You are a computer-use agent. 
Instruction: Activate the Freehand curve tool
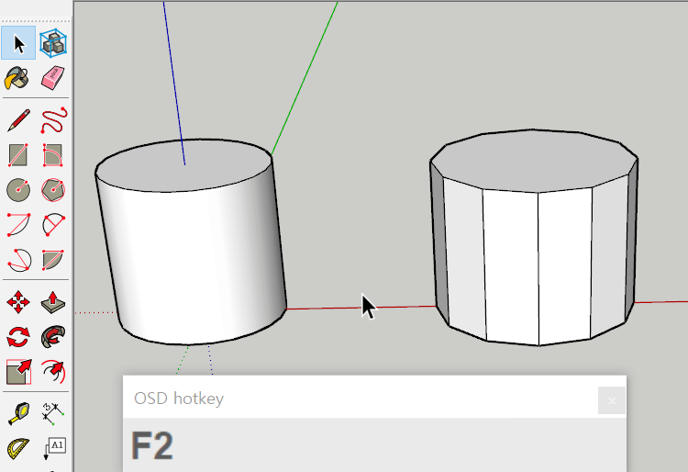pos(53,120)
